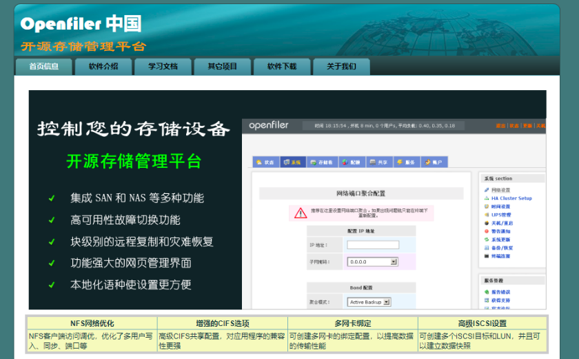The width and height of the screenshot is (579, 359).
Task: Click the checkmark beside 块级别的远程复制和灾难恢复
Action: [x=52, y=242]
